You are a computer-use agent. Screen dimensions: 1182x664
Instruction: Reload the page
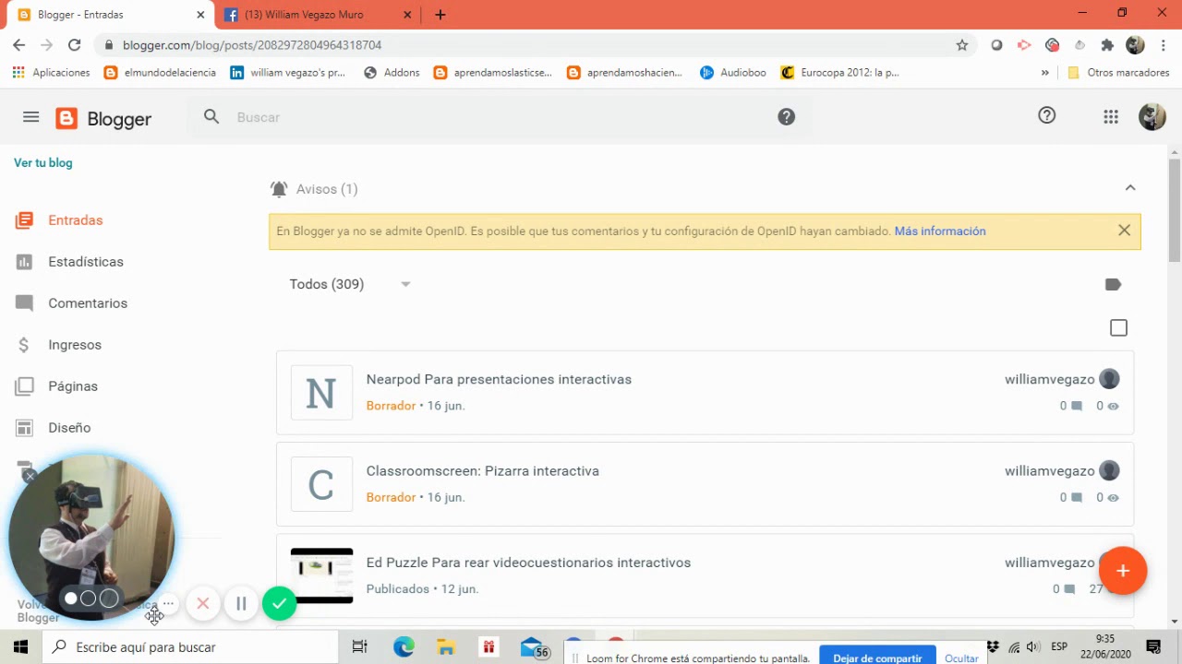[74, 44]
